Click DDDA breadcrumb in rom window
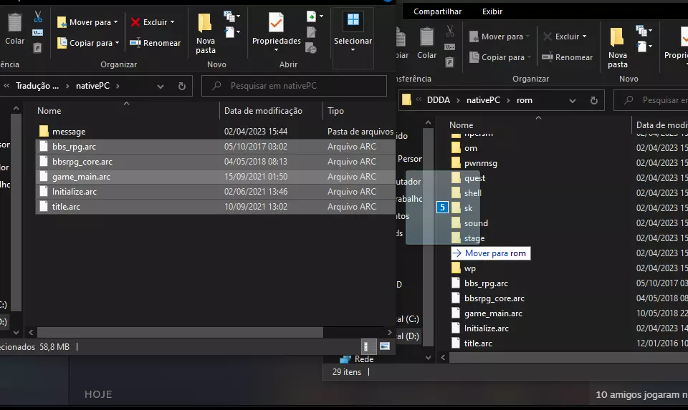 (x=439, y=100)
